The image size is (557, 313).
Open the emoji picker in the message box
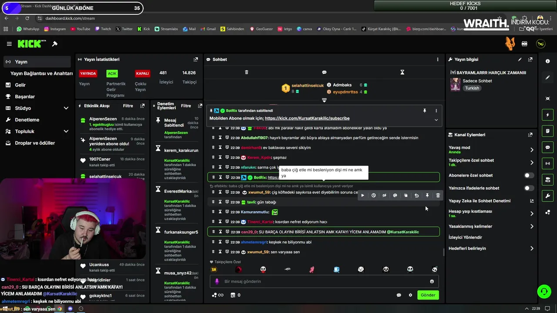tap(432, 281)
